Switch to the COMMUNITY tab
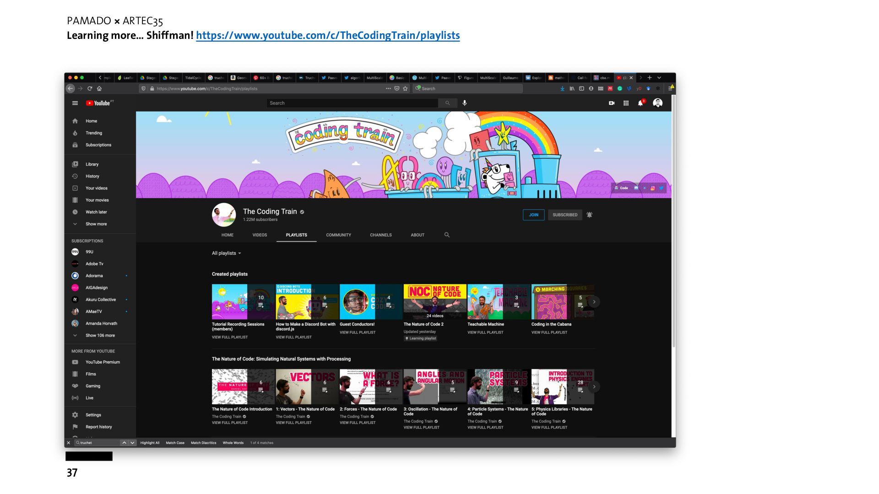 point(339,235)
